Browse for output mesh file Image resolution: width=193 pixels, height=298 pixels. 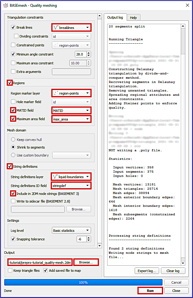click(x=86, y=262)
